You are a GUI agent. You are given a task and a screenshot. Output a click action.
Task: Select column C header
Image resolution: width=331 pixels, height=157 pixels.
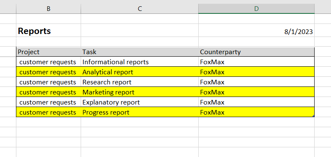pos(139,9)
